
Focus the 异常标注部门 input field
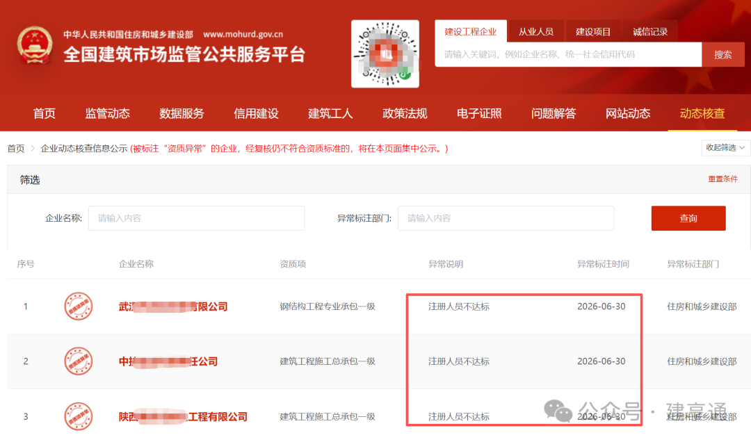[506, 218]
